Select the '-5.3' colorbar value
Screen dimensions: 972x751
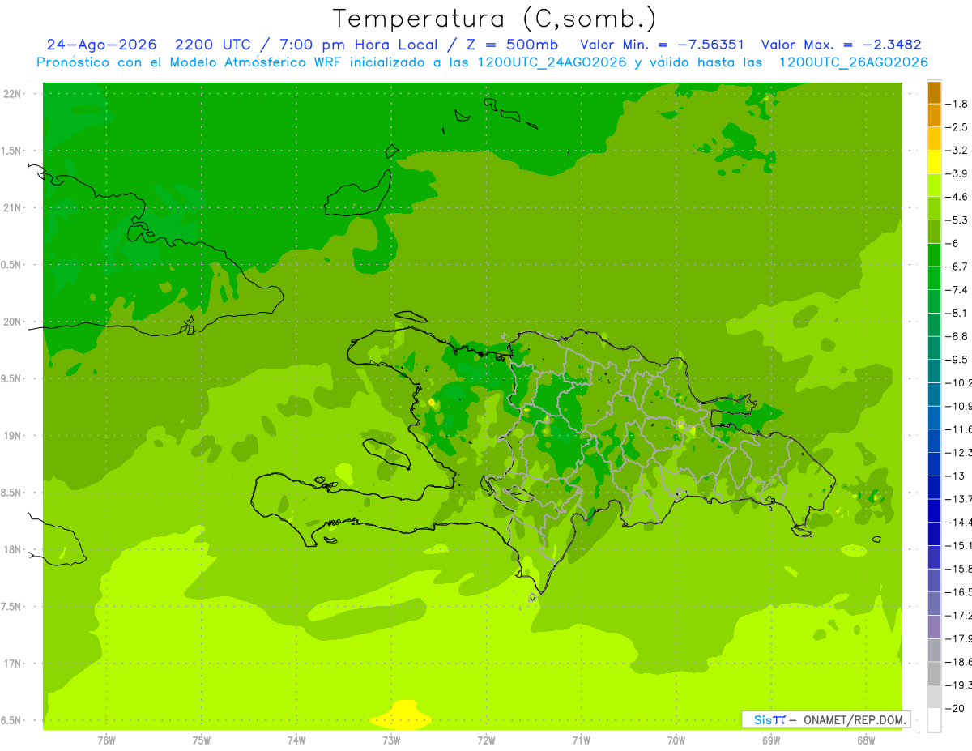pyautogui.click(x=957, y=220)
